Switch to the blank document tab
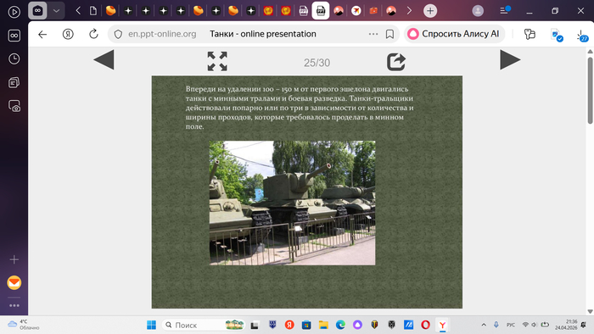 [x=92, y=11]
